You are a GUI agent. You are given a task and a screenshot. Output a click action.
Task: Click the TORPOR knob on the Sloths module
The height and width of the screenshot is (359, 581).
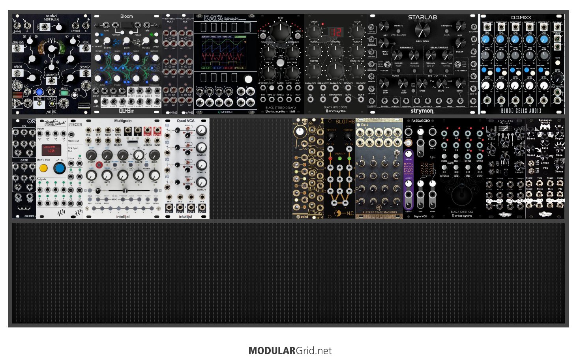[x=348, y=137]
